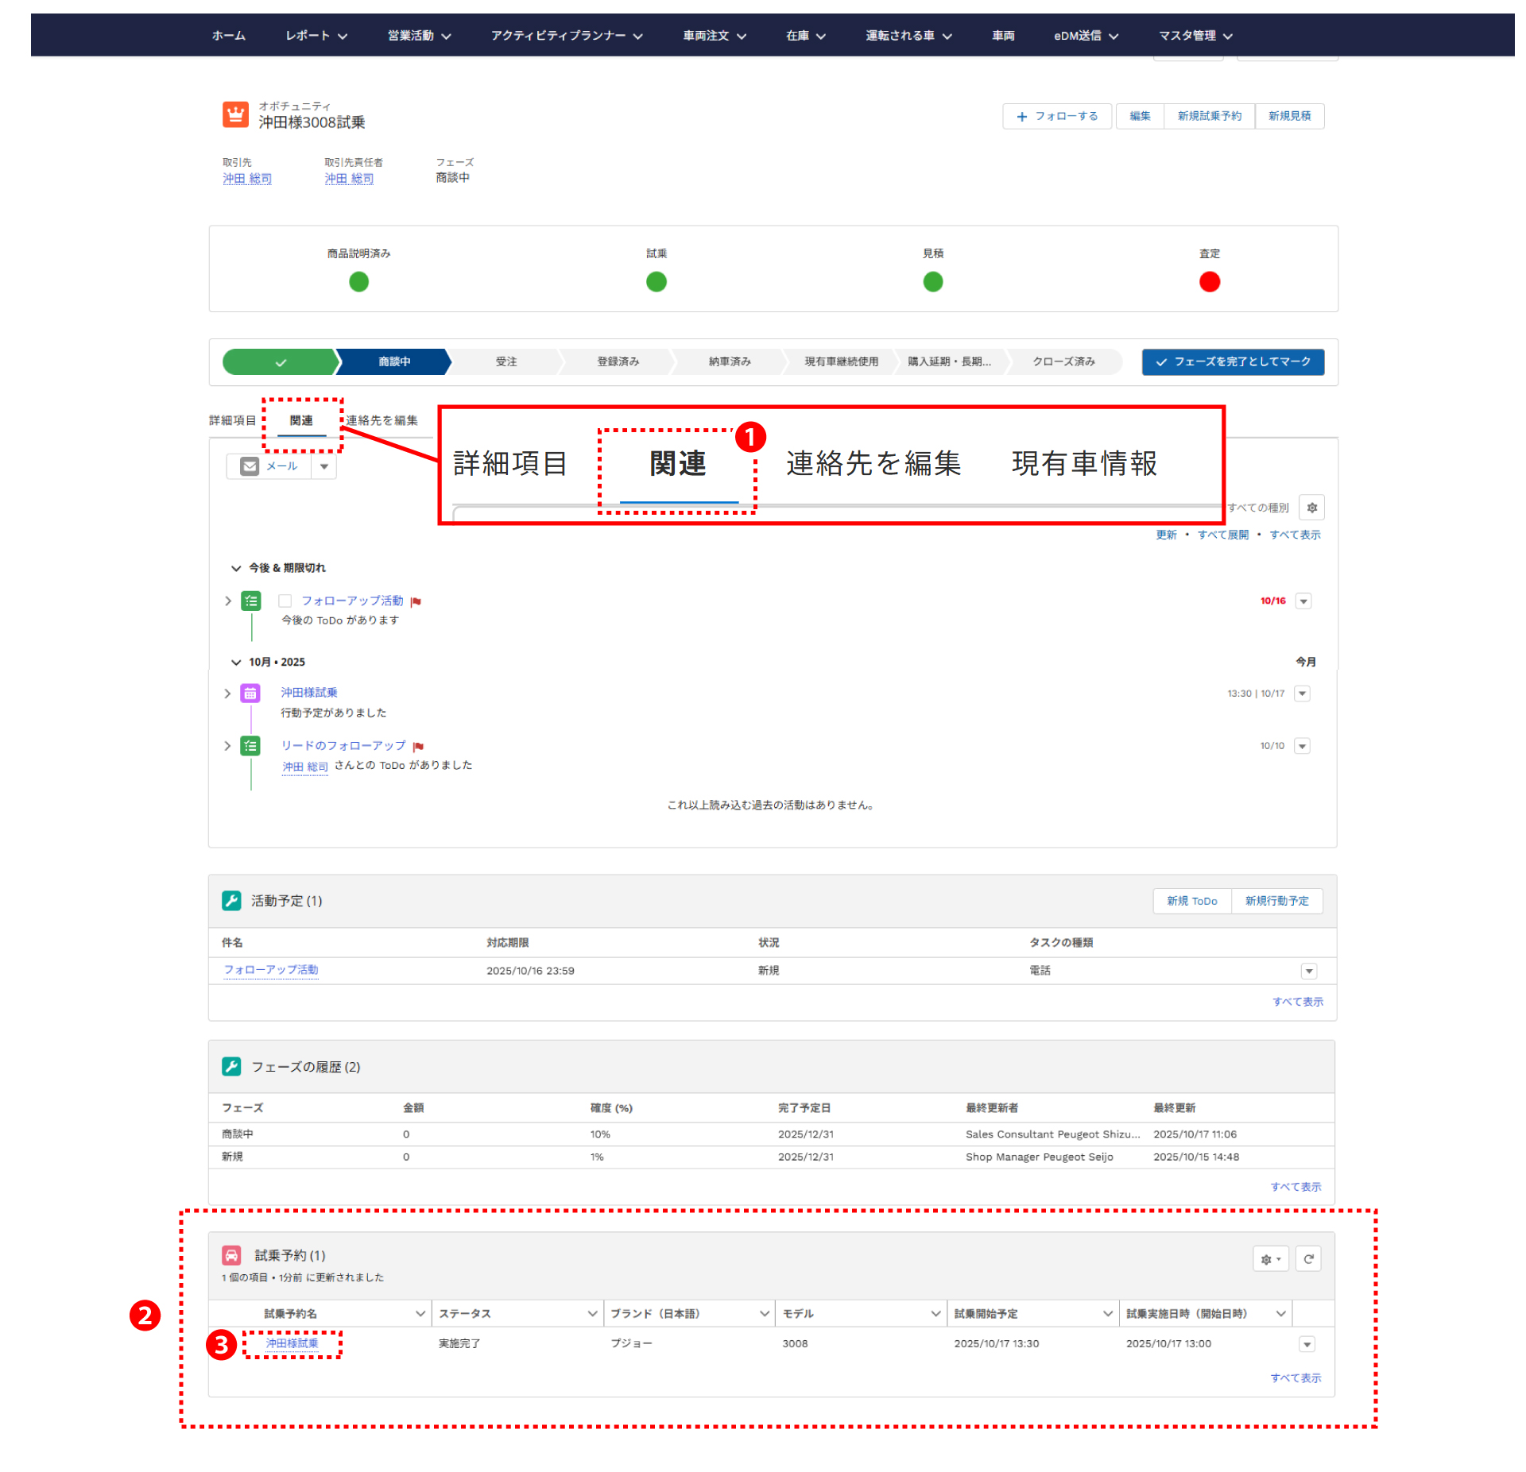This screenshot has height=1472, width=1526.
Task: Click the red car 試乗予約 icon
Action: (231, 1255)
